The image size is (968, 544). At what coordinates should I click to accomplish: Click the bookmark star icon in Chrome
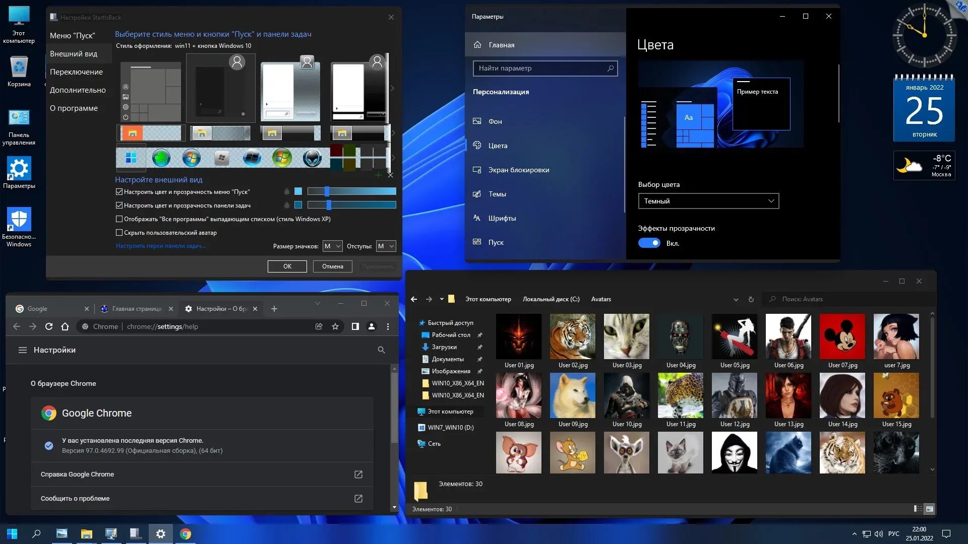point(335,326)
